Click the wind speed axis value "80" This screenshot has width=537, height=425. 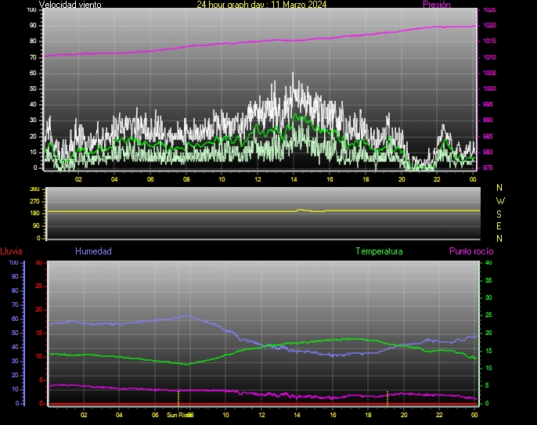33,41
